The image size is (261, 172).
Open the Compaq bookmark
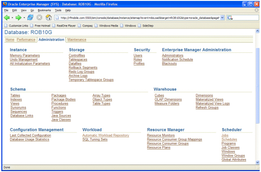tap(85, 26)
